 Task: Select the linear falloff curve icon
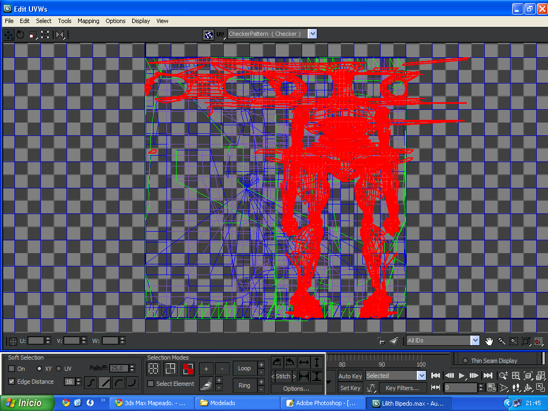pyautogui.click(x=104, y=382)
